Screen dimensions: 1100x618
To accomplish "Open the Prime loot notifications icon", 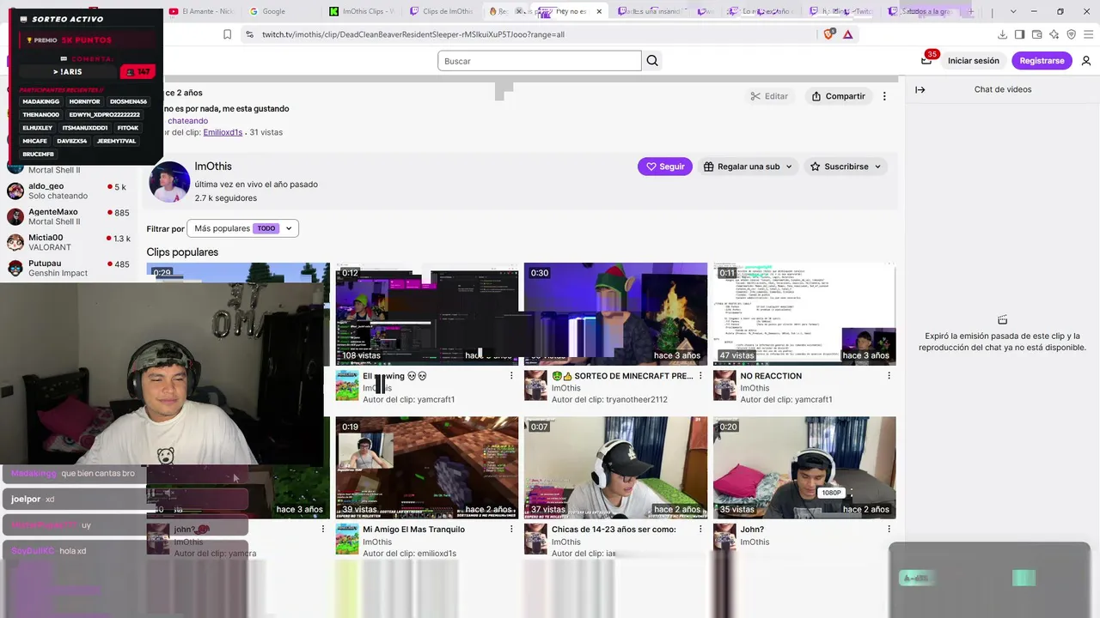I will 926,60.
